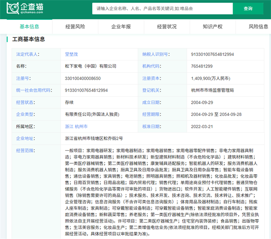Click the 登记机关 label link

coord(152,90)
